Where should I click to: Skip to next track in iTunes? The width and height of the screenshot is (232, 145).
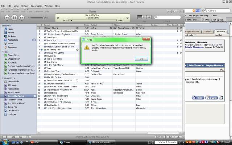(22, 18)
